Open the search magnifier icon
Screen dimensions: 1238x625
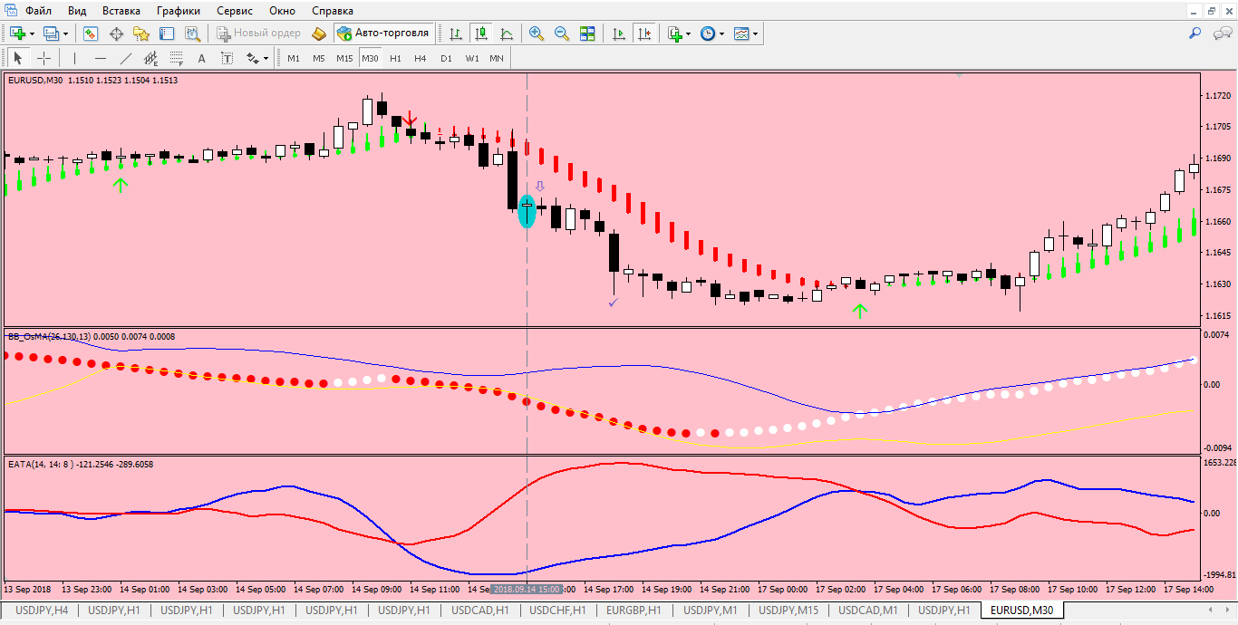point(1195,34)
